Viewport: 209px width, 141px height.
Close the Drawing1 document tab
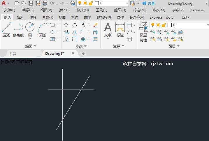point(73,53)
